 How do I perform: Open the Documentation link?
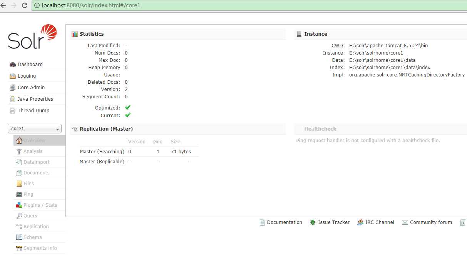pos(285,222)
